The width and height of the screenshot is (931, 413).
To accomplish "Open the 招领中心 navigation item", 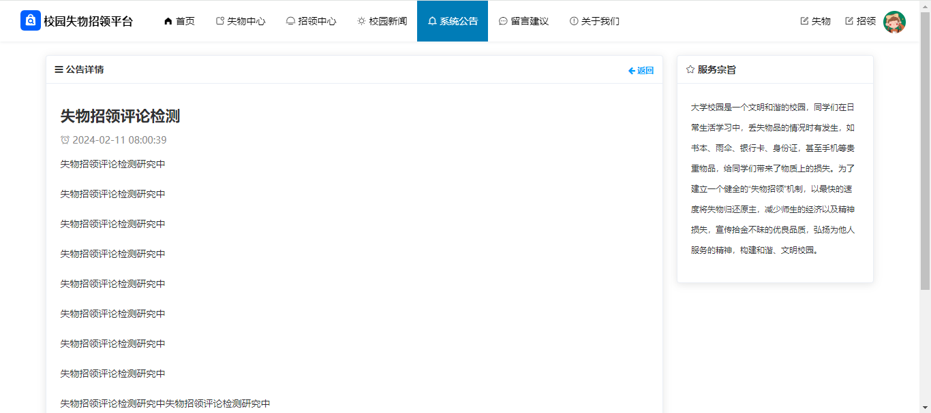I will (x=311, y=21).
